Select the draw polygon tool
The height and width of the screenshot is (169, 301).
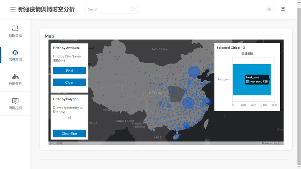click(x=69, y=118)
